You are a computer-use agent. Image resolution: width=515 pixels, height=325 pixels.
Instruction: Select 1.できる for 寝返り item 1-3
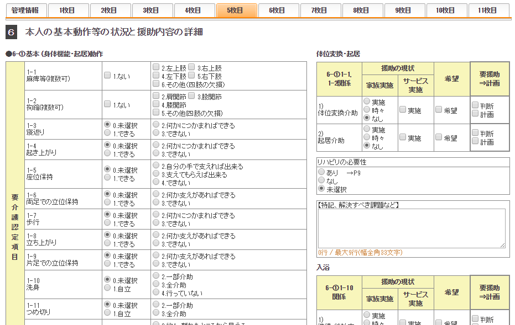[108, 134]
